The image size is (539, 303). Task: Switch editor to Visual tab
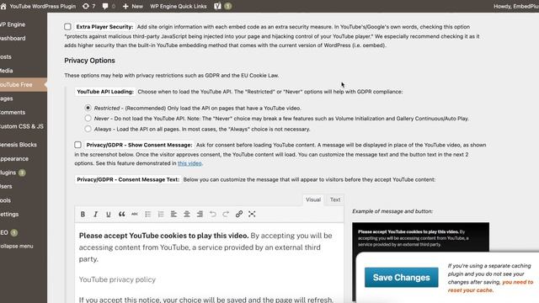[313, 199]
